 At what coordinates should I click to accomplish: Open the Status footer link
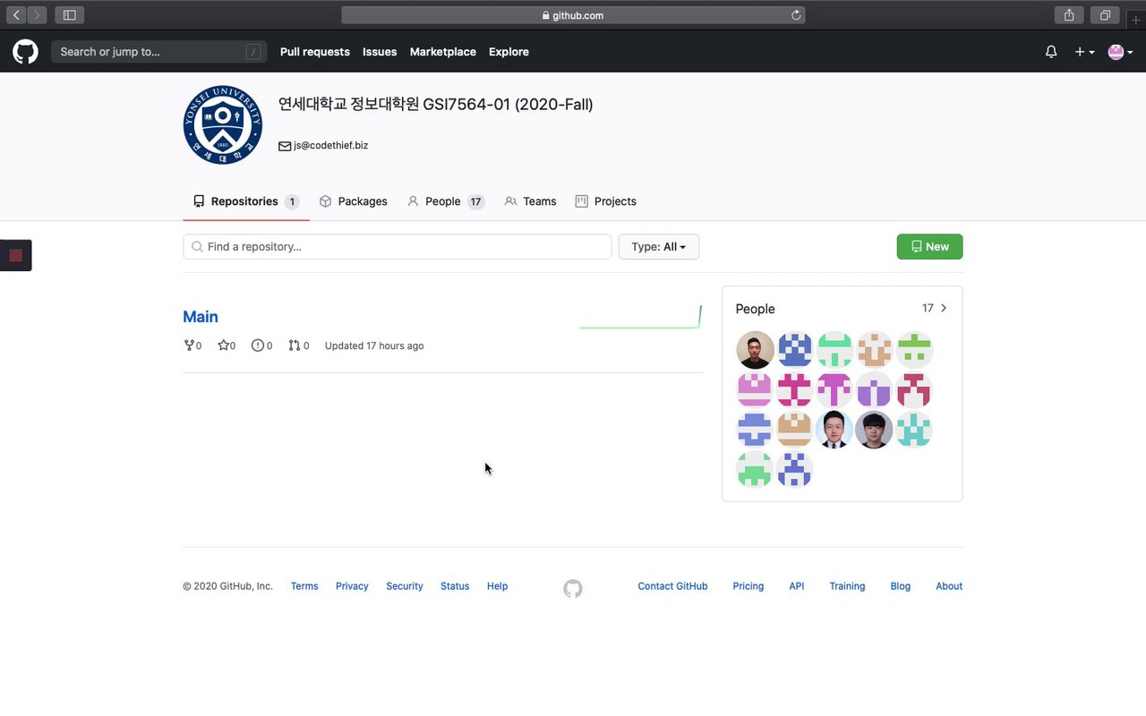455,586
